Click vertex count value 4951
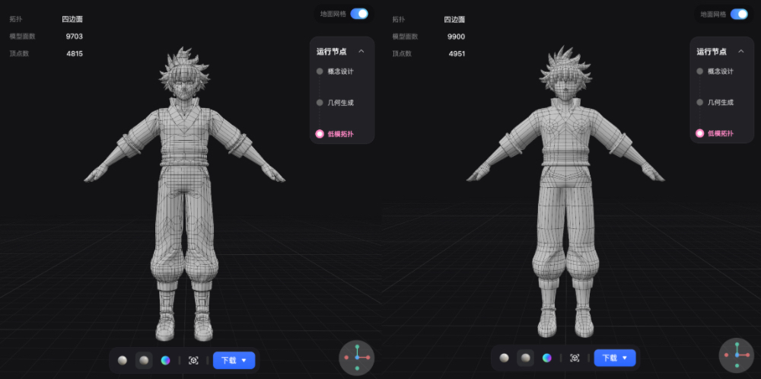Viewport: 761px width, 379px height. pos(456,53)
